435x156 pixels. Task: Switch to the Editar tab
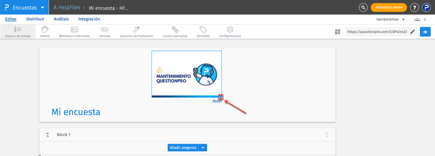pos(11,19)
